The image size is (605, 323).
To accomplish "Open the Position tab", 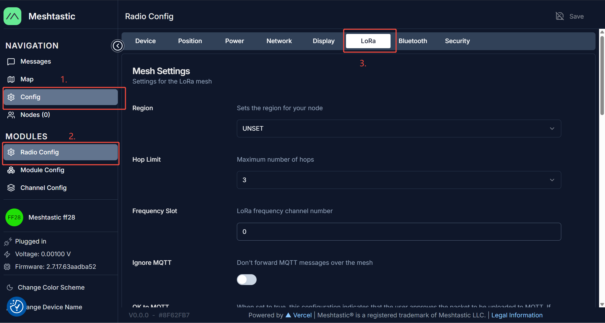I will pyautogui.click(x=190, y=41).
